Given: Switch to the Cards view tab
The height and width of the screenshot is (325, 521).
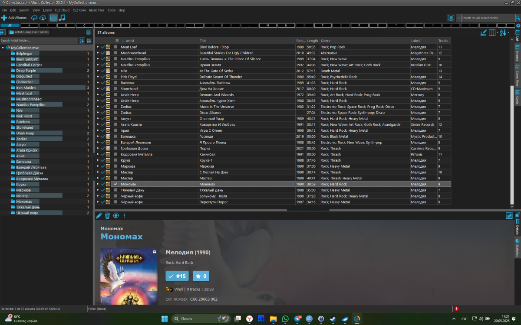Looking at the screenshot, I should [x=518, y=97].
